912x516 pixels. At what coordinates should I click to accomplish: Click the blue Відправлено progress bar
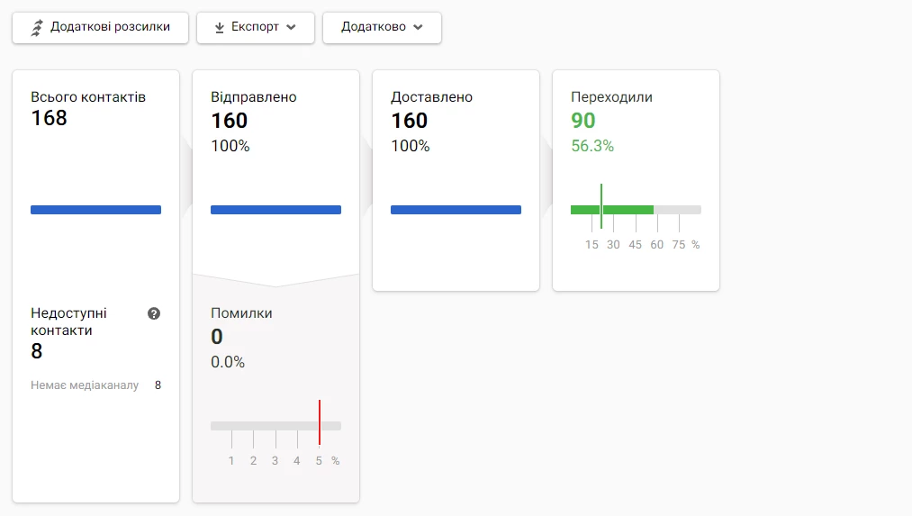coord(275,210)
